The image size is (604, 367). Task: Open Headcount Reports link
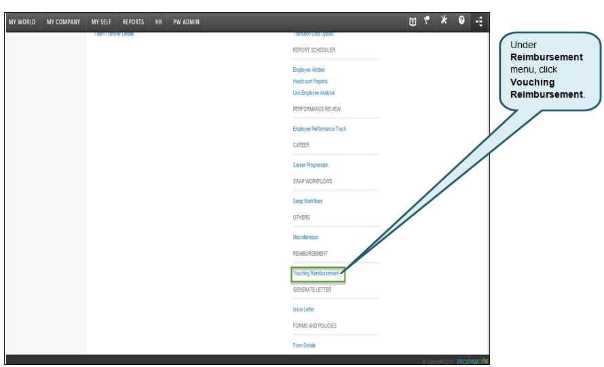click(x=310, y=81)
